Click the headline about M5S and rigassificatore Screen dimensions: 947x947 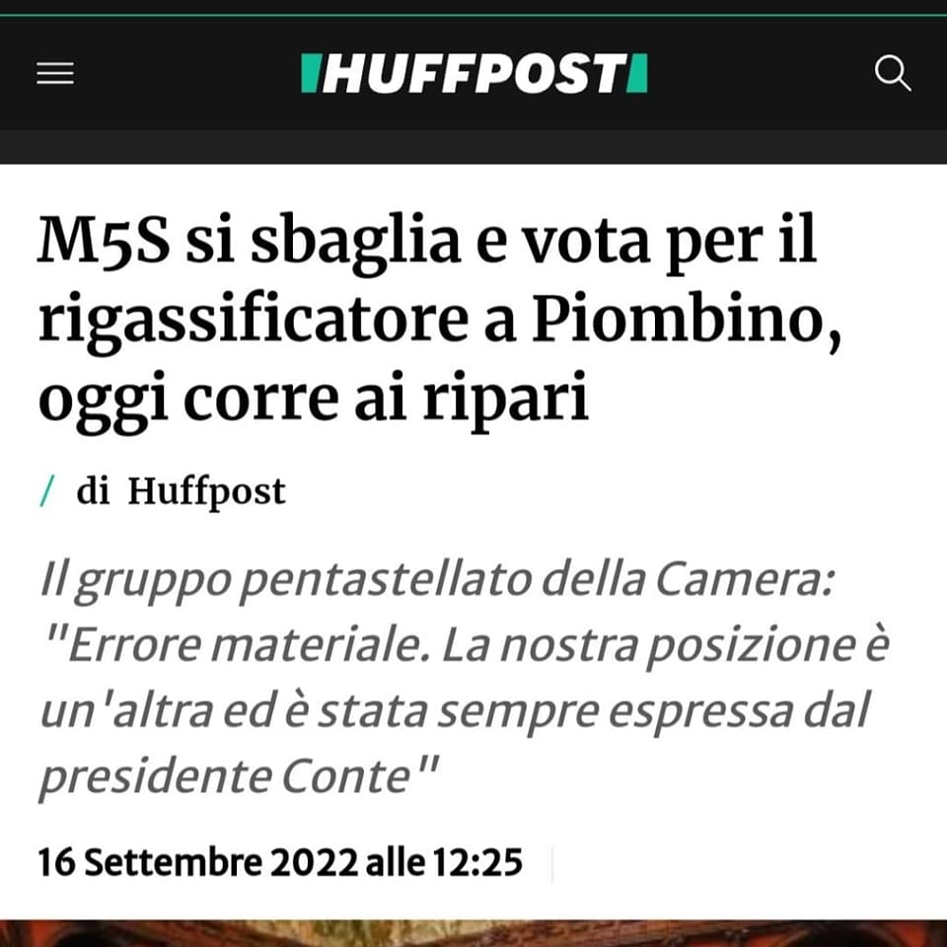coord(439,321)
